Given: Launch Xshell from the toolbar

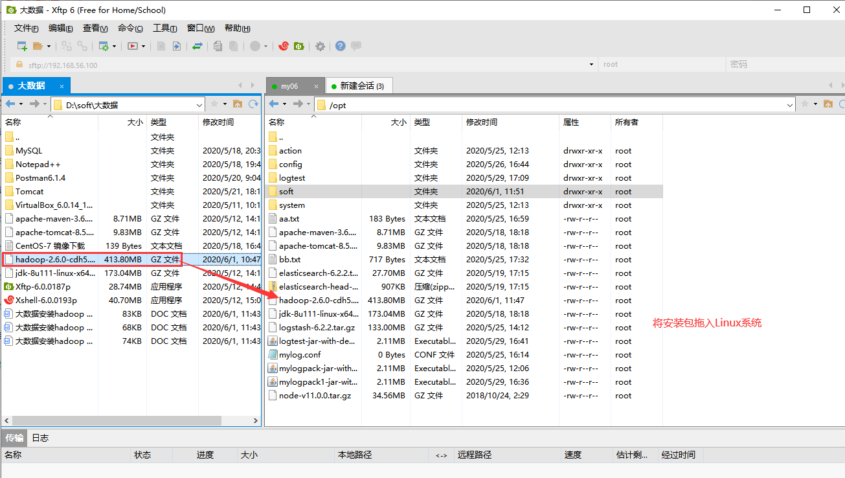Looking at the screenshot, I should point(283,46).
